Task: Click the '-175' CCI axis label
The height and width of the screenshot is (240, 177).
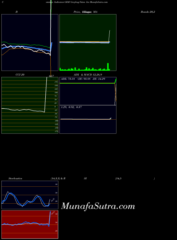Action: 56,131
